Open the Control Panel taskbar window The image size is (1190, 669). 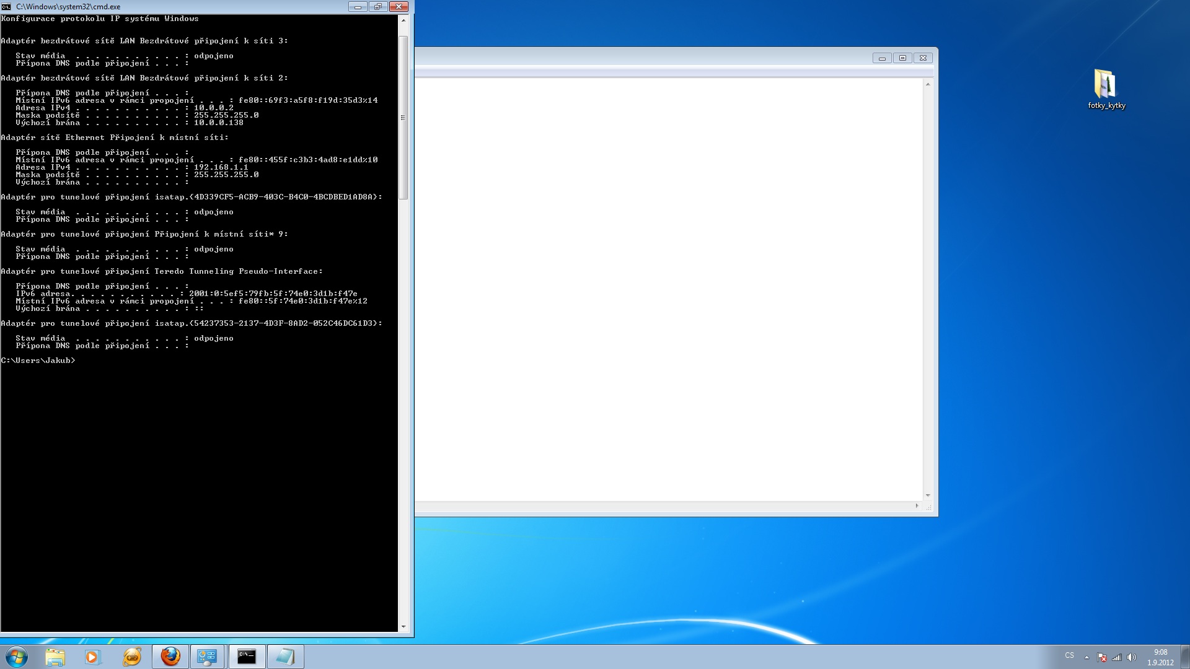click(x=207, y=657)
